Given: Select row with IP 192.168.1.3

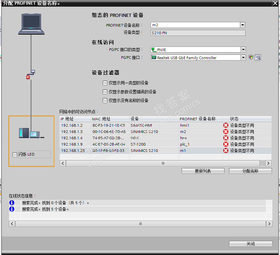Looking at the screenshot, I should (x=166, y=132).
